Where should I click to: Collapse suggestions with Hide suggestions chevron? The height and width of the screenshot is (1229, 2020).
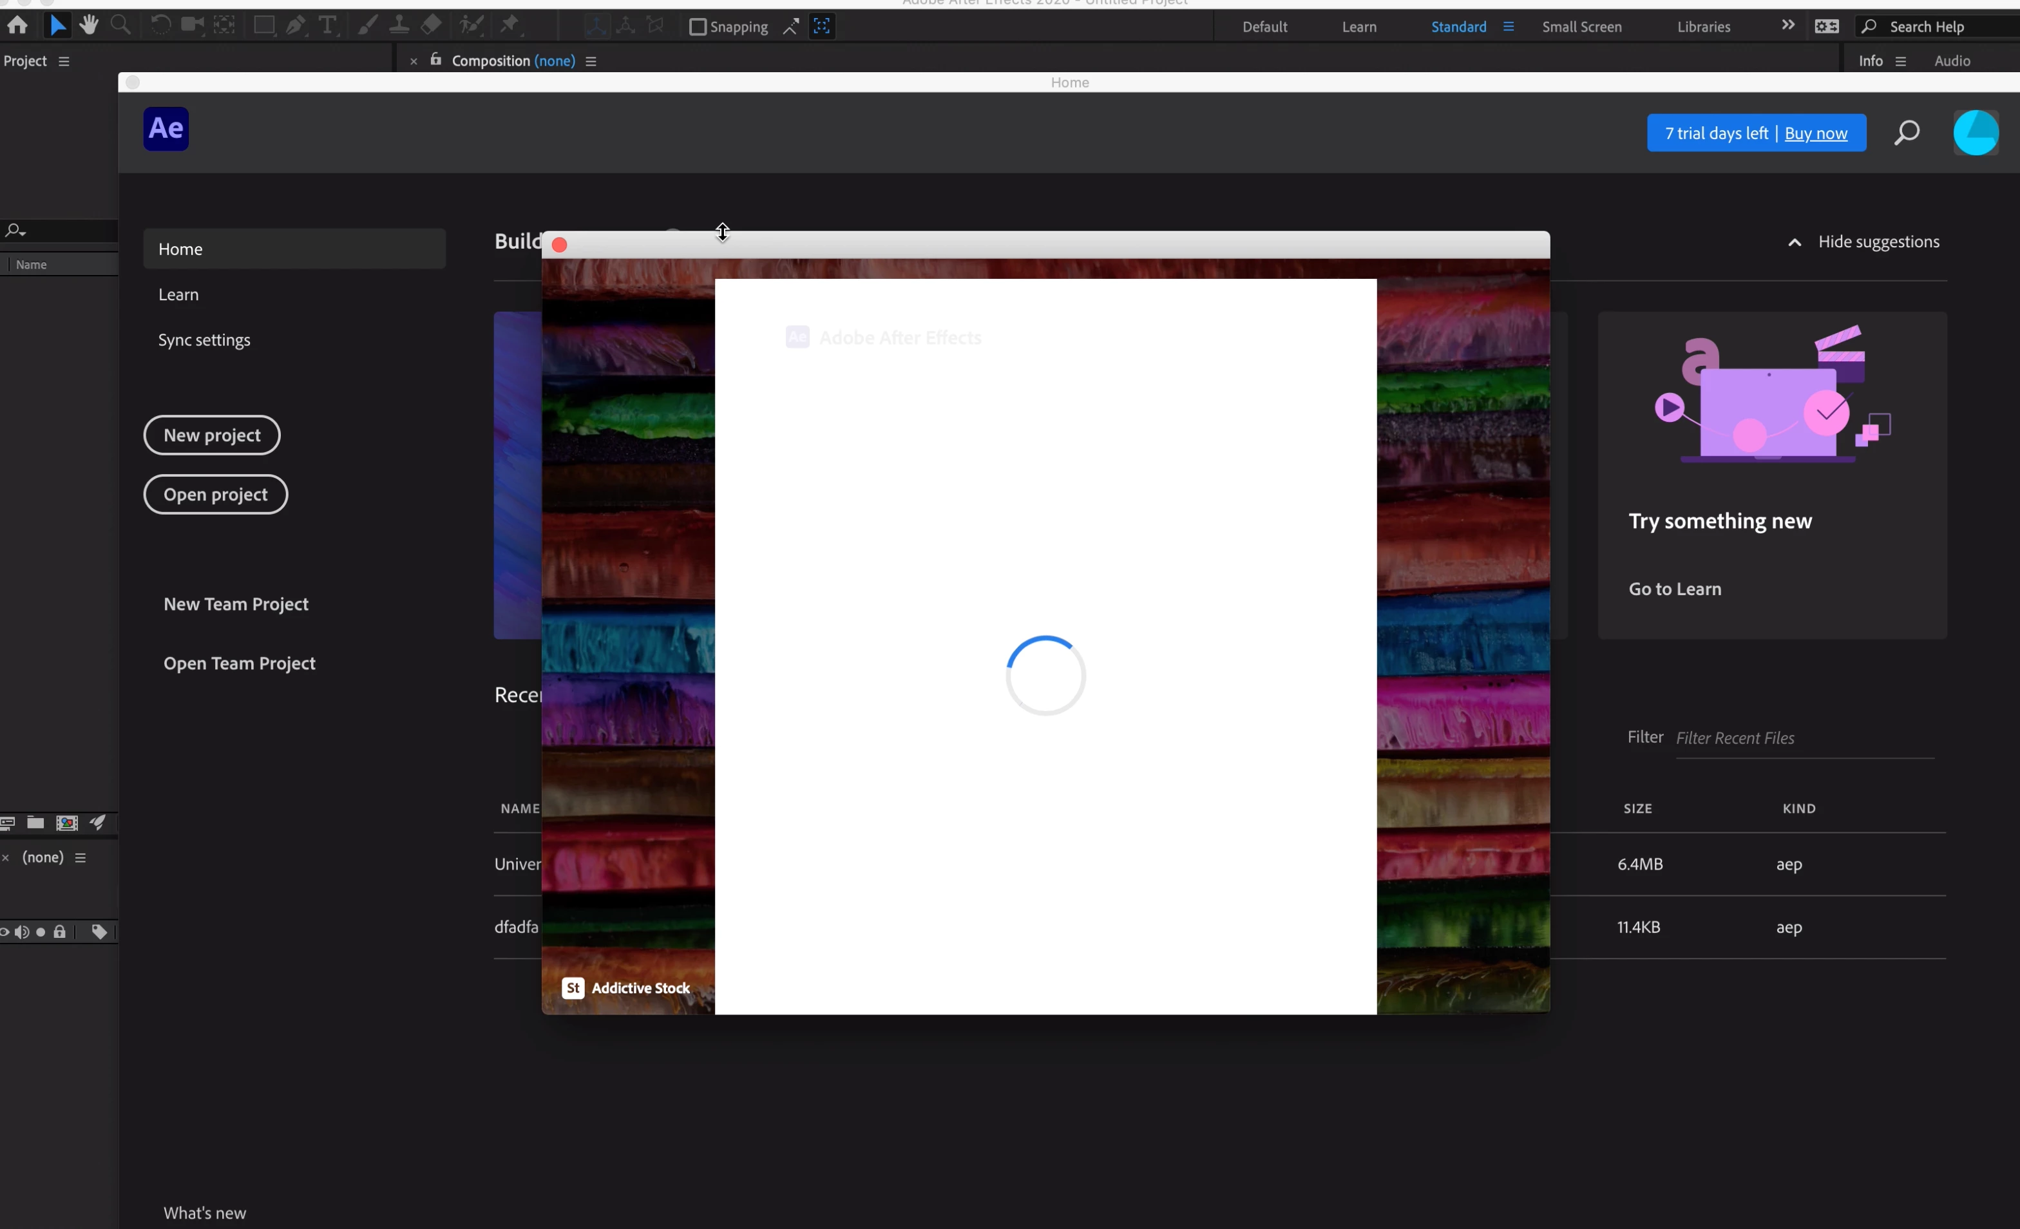coord(1795,242)
